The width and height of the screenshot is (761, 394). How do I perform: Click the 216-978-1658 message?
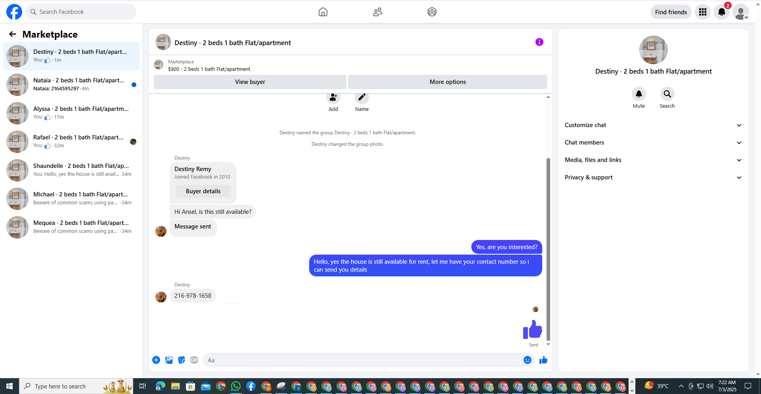click(x=193, y=296)
